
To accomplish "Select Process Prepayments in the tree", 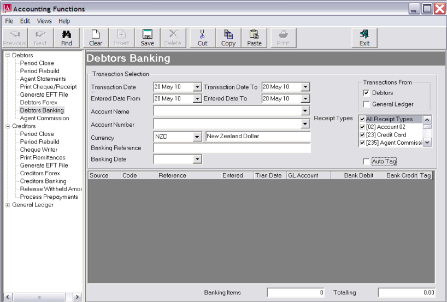I will click(x=49, y=197).
